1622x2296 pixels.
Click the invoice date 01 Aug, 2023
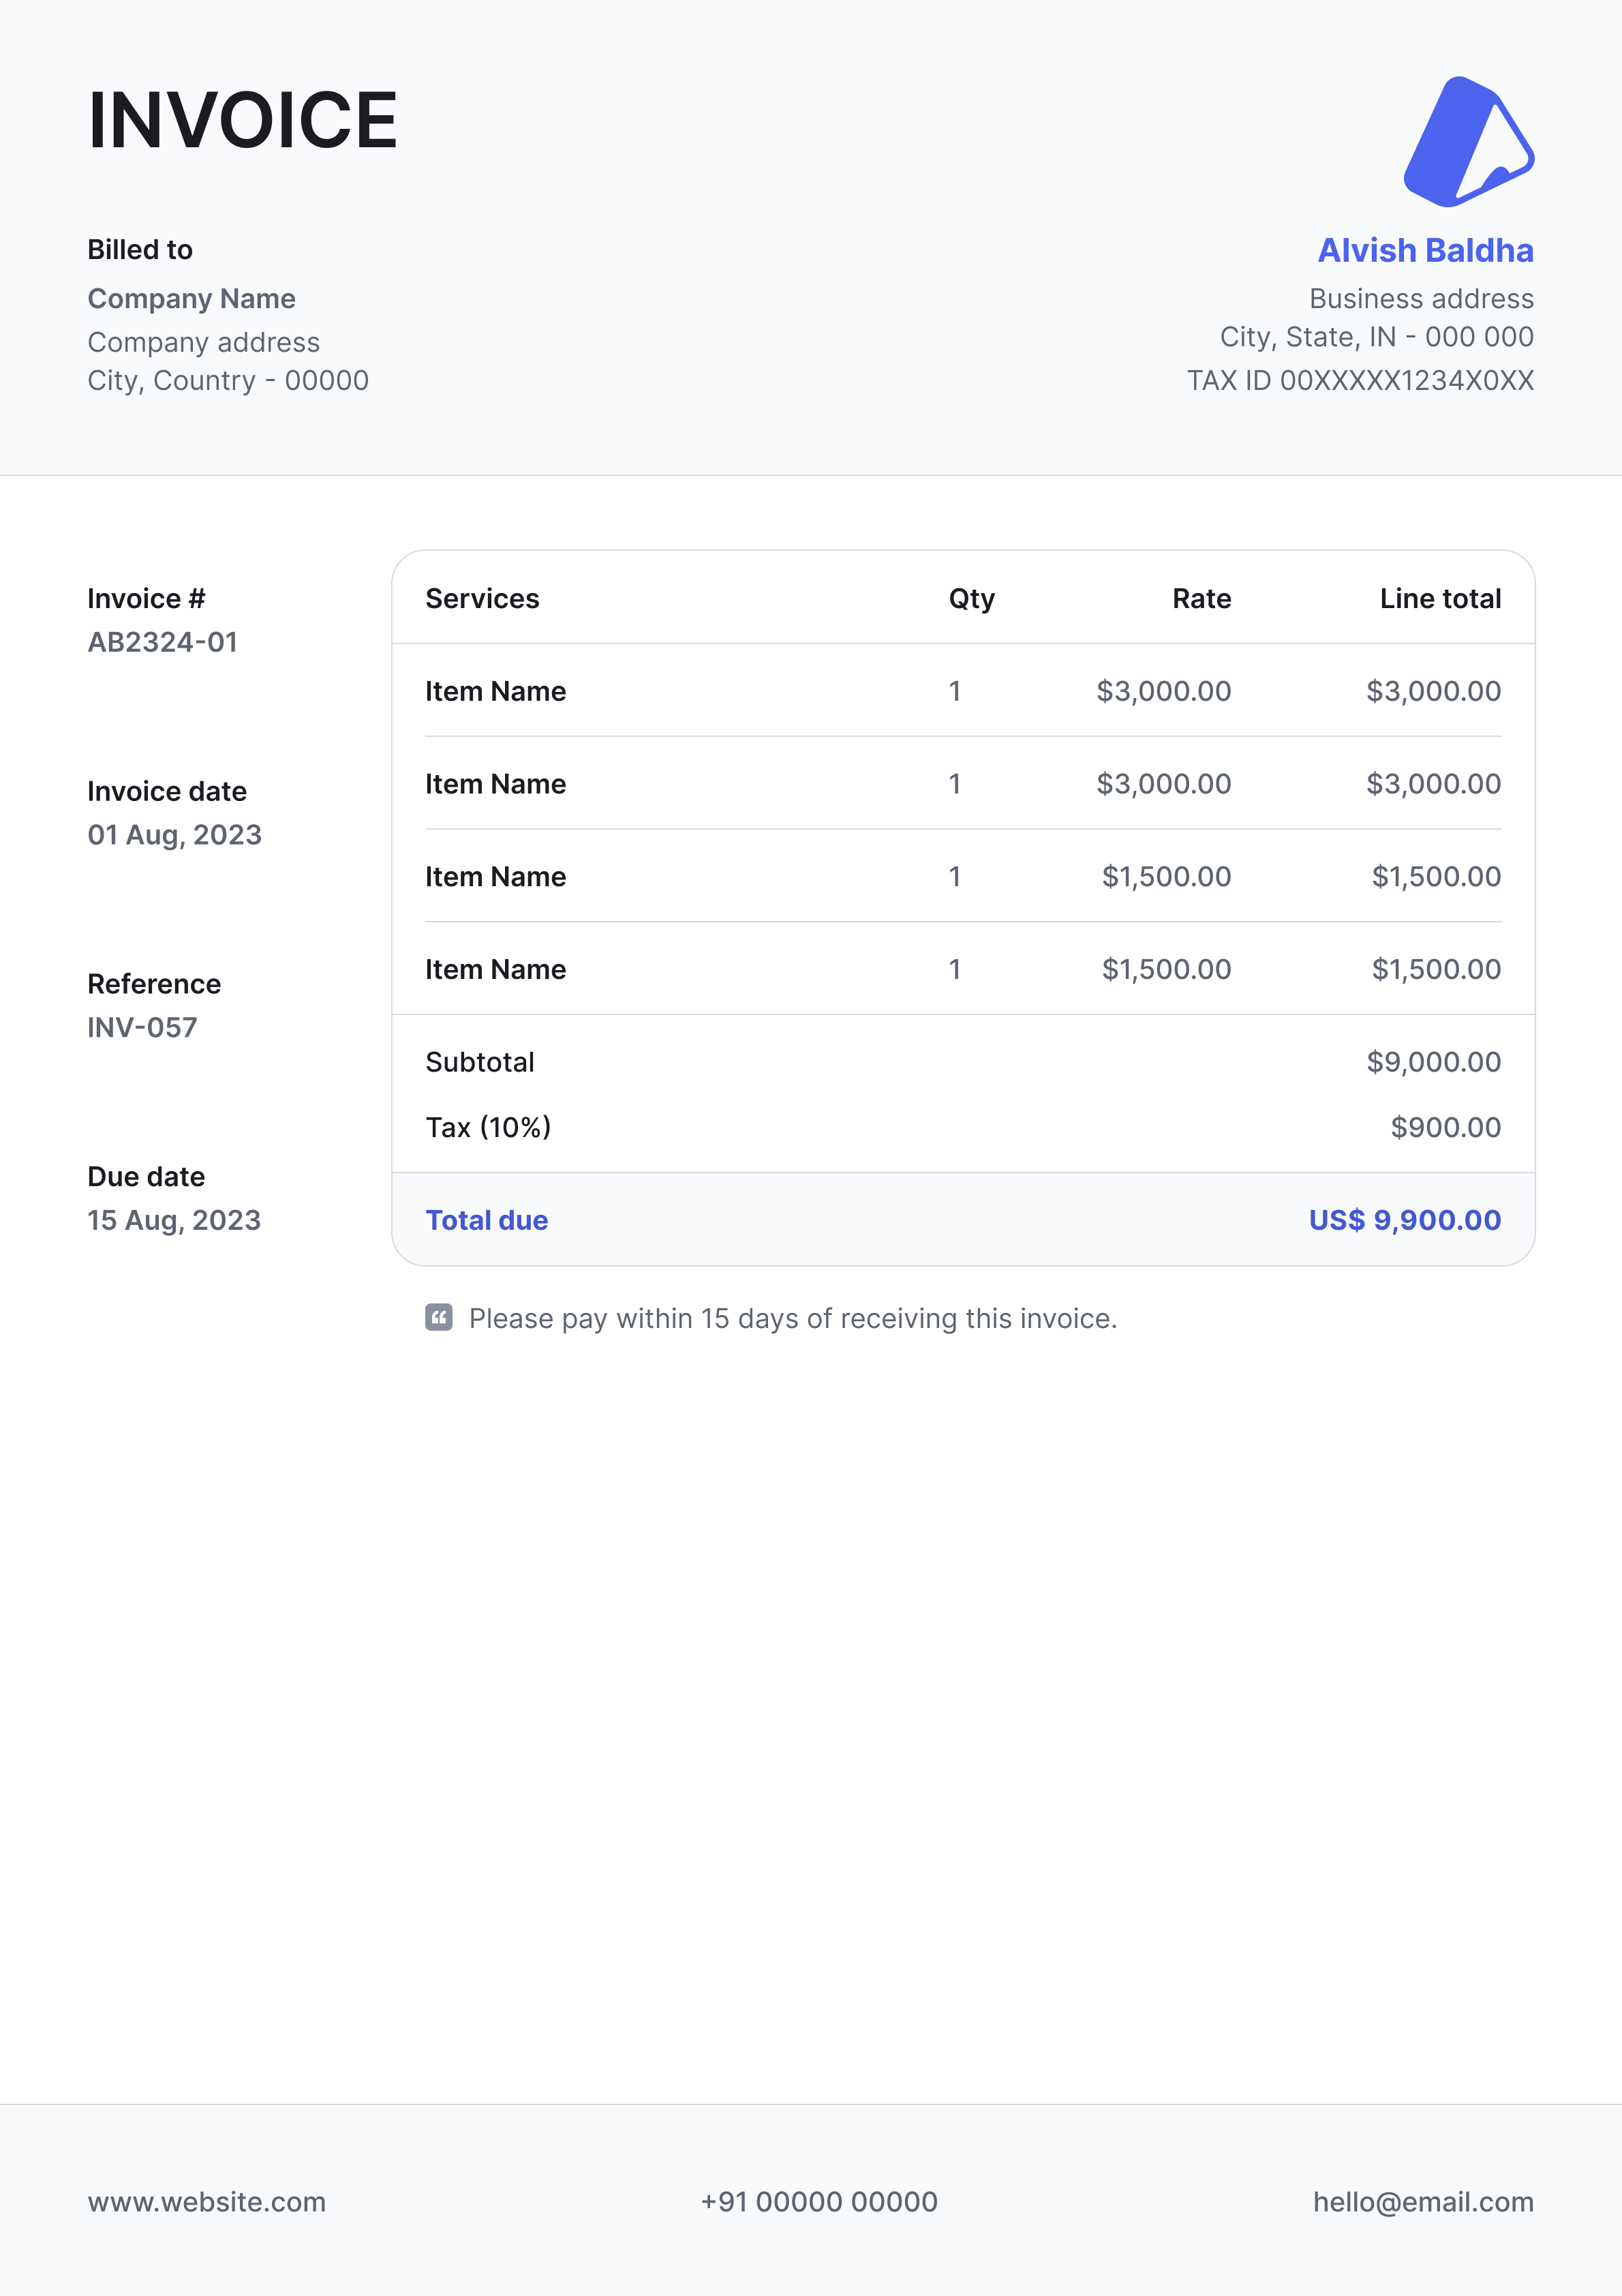tap(175, 835)
